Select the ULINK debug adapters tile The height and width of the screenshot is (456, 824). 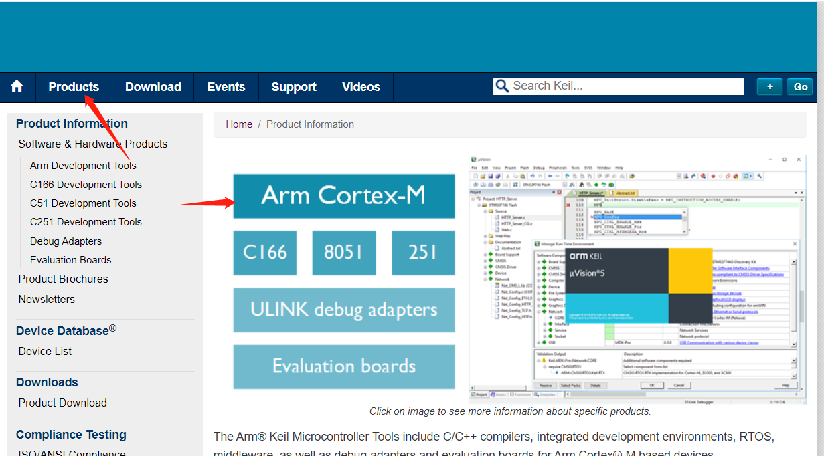pos(344,310)
